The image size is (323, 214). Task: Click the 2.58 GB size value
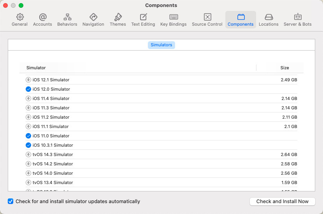coord(289,164)
